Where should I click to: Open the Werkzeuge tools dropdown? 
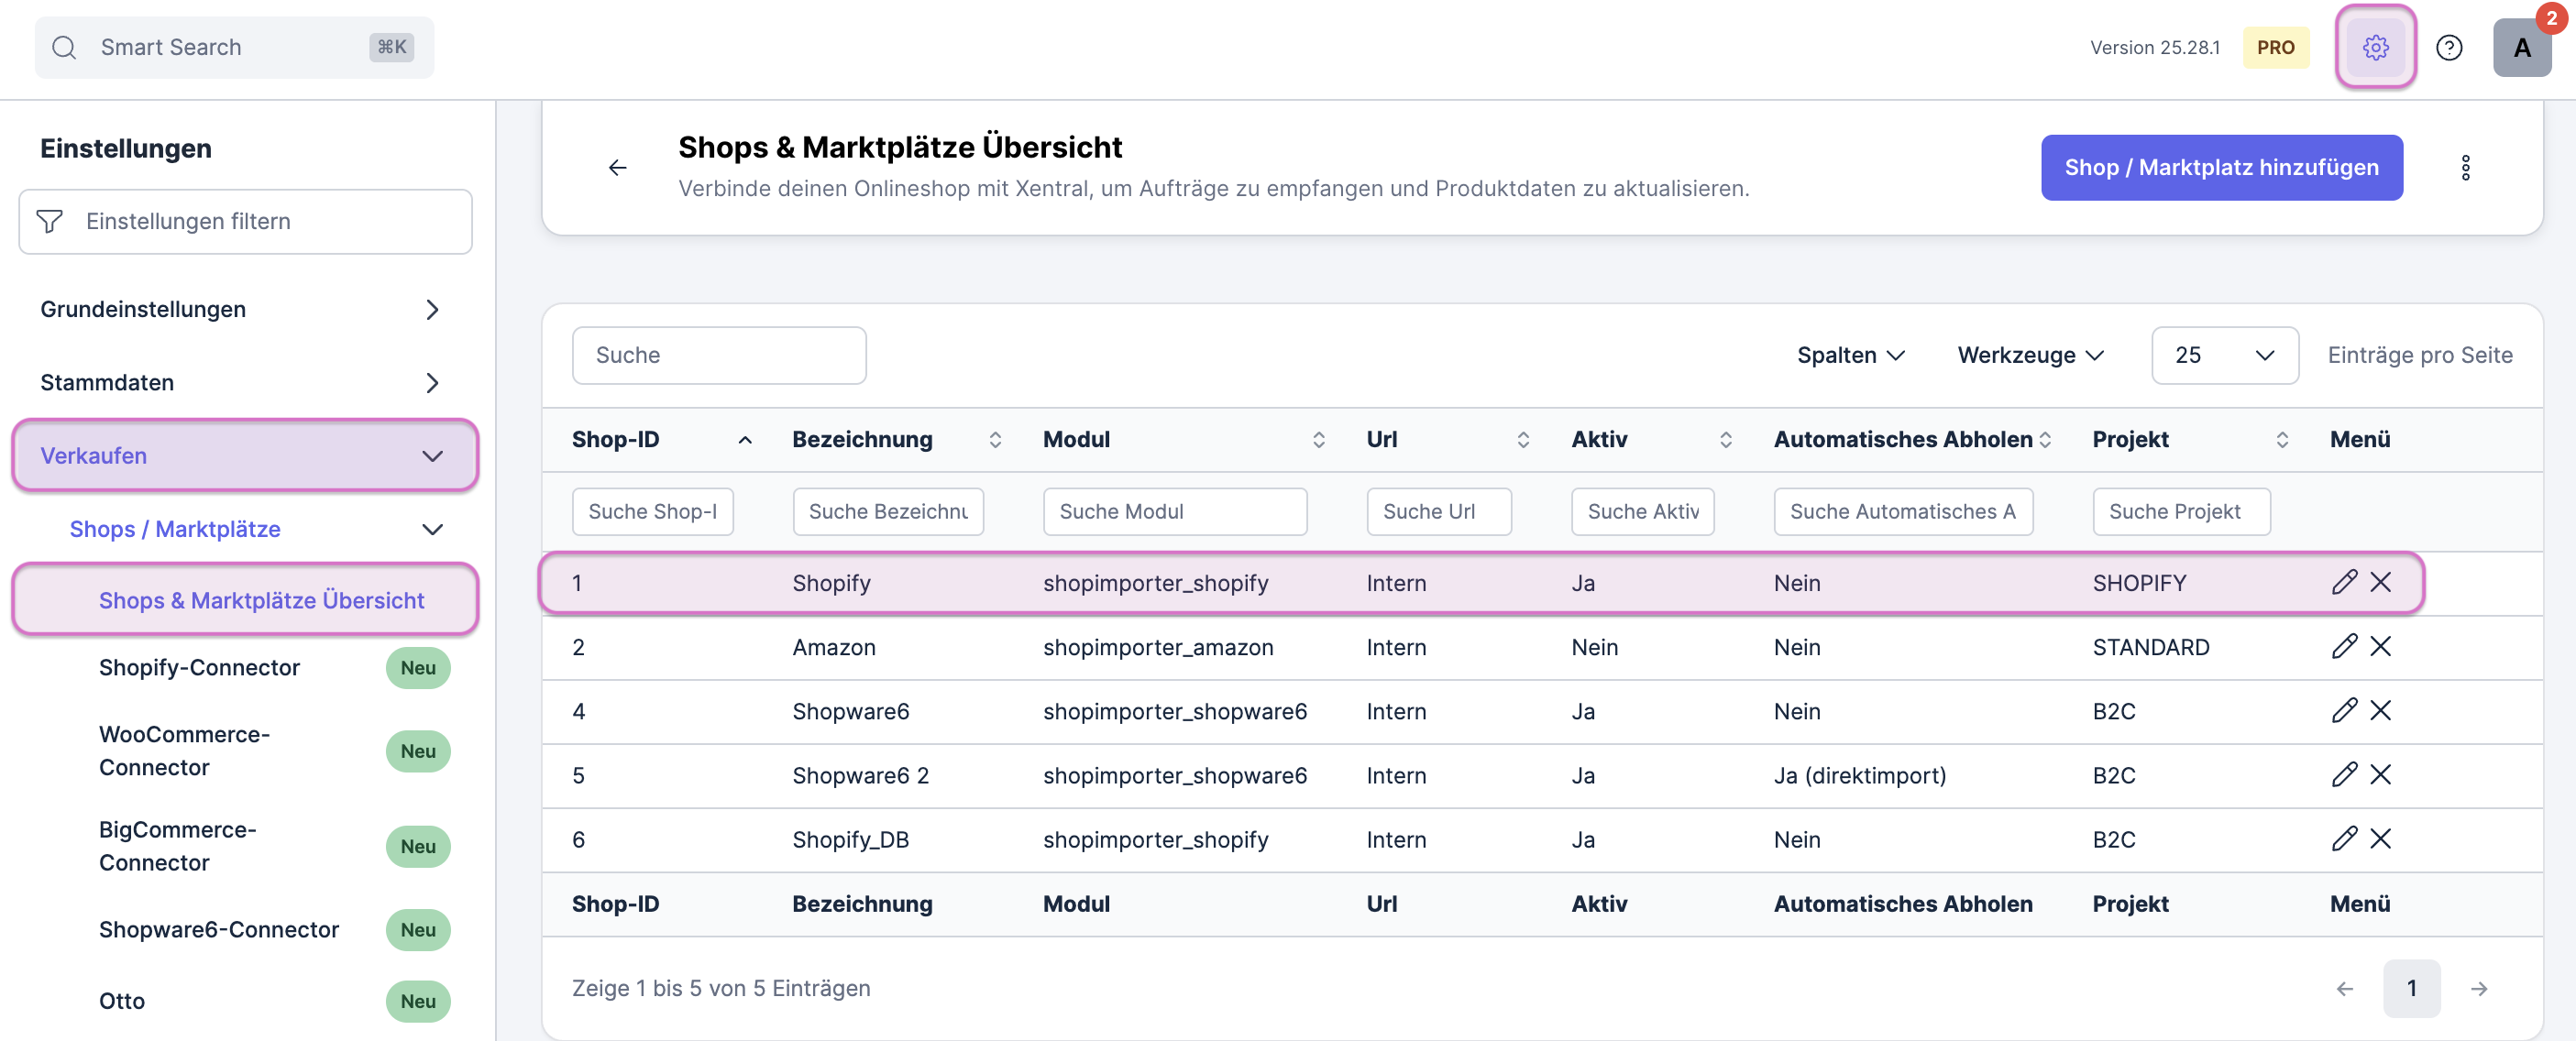point(2030,355)
